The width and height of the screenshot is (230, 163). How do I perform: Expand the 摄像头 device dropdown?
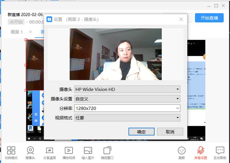tap(127, 89)
